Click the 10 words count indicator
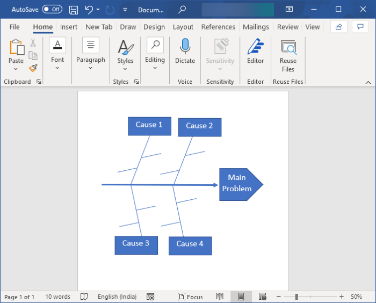 [x=57, y=297]
